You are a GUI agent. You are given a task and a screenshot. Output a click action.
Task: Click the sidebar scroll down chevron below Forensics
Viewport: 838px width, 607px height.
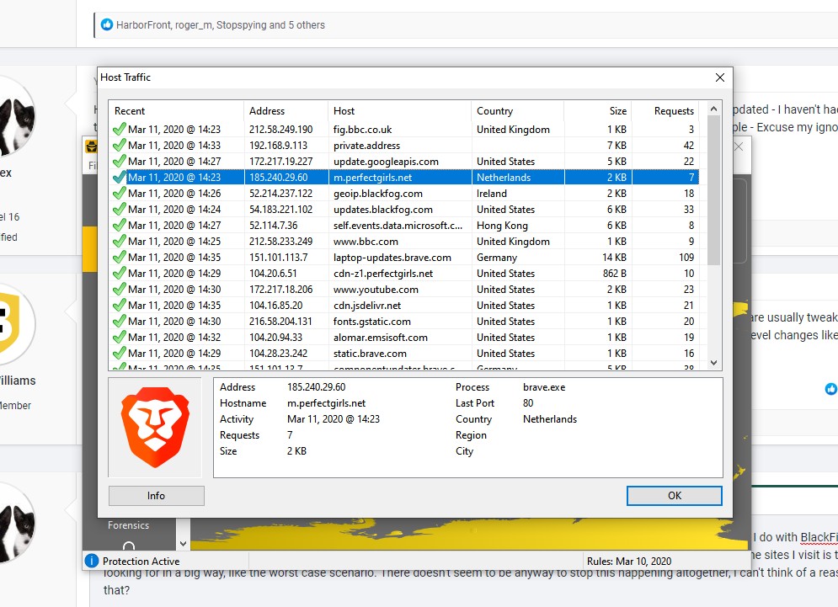coord(184,543)
